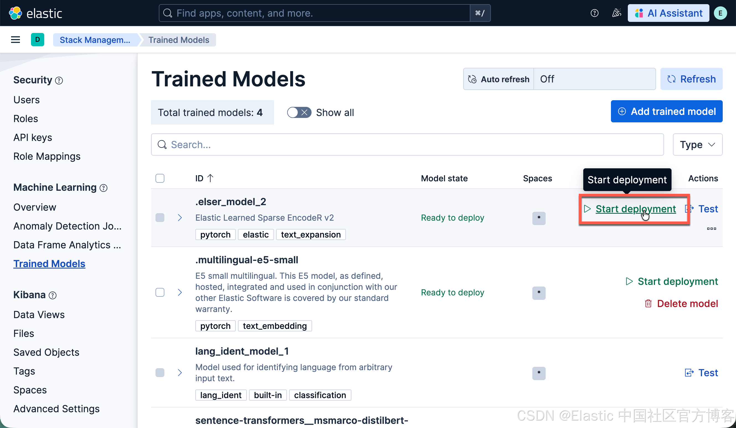
Task: Expand the .elser_model_2 row details
Action: tap(180, 218)
